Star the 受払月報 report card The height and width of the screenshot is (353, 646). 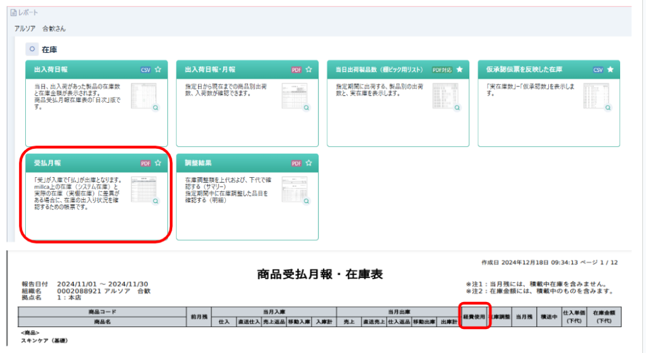pos(158,163)
